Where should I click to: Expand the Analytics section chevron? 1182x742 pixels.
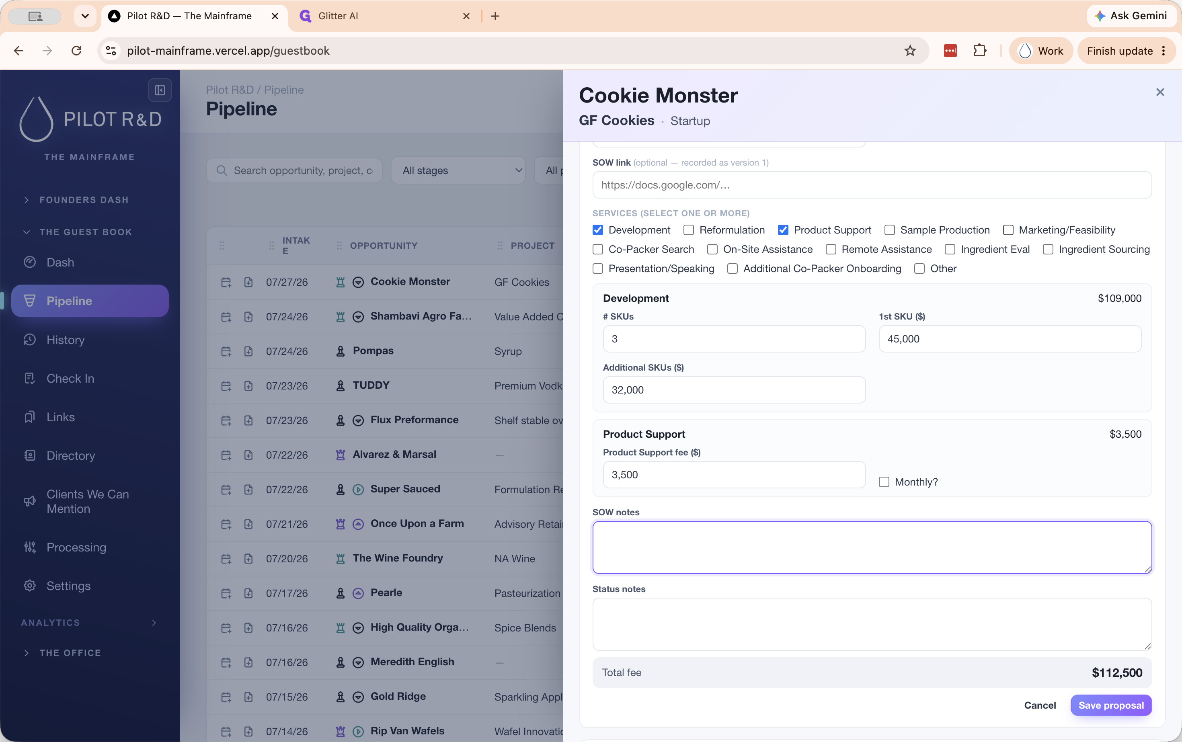[154, 623]
